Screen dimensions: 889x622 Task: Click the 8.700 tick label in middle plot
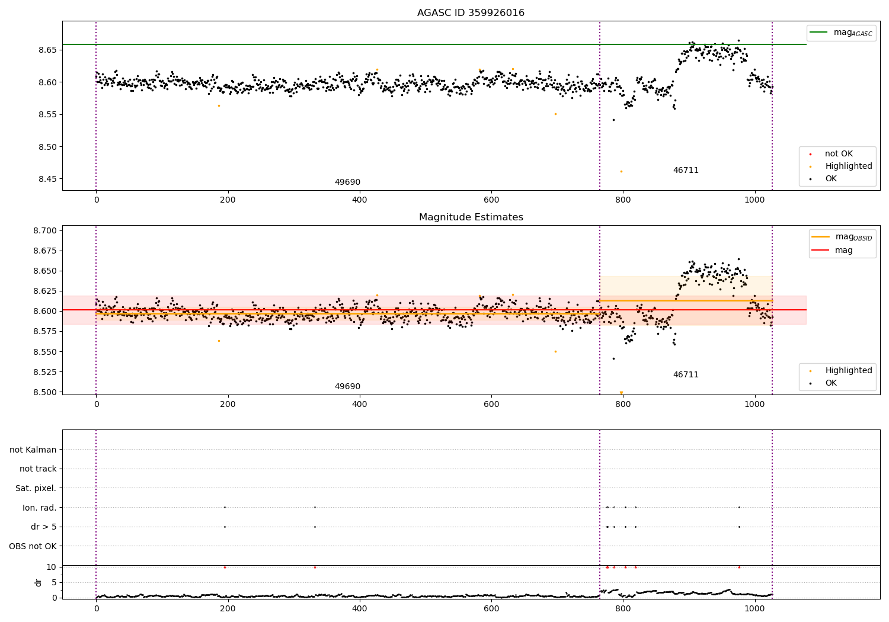[45, 230]
